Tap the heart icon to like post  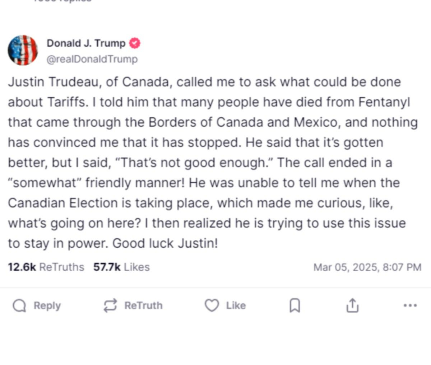[x=212, y=305]
